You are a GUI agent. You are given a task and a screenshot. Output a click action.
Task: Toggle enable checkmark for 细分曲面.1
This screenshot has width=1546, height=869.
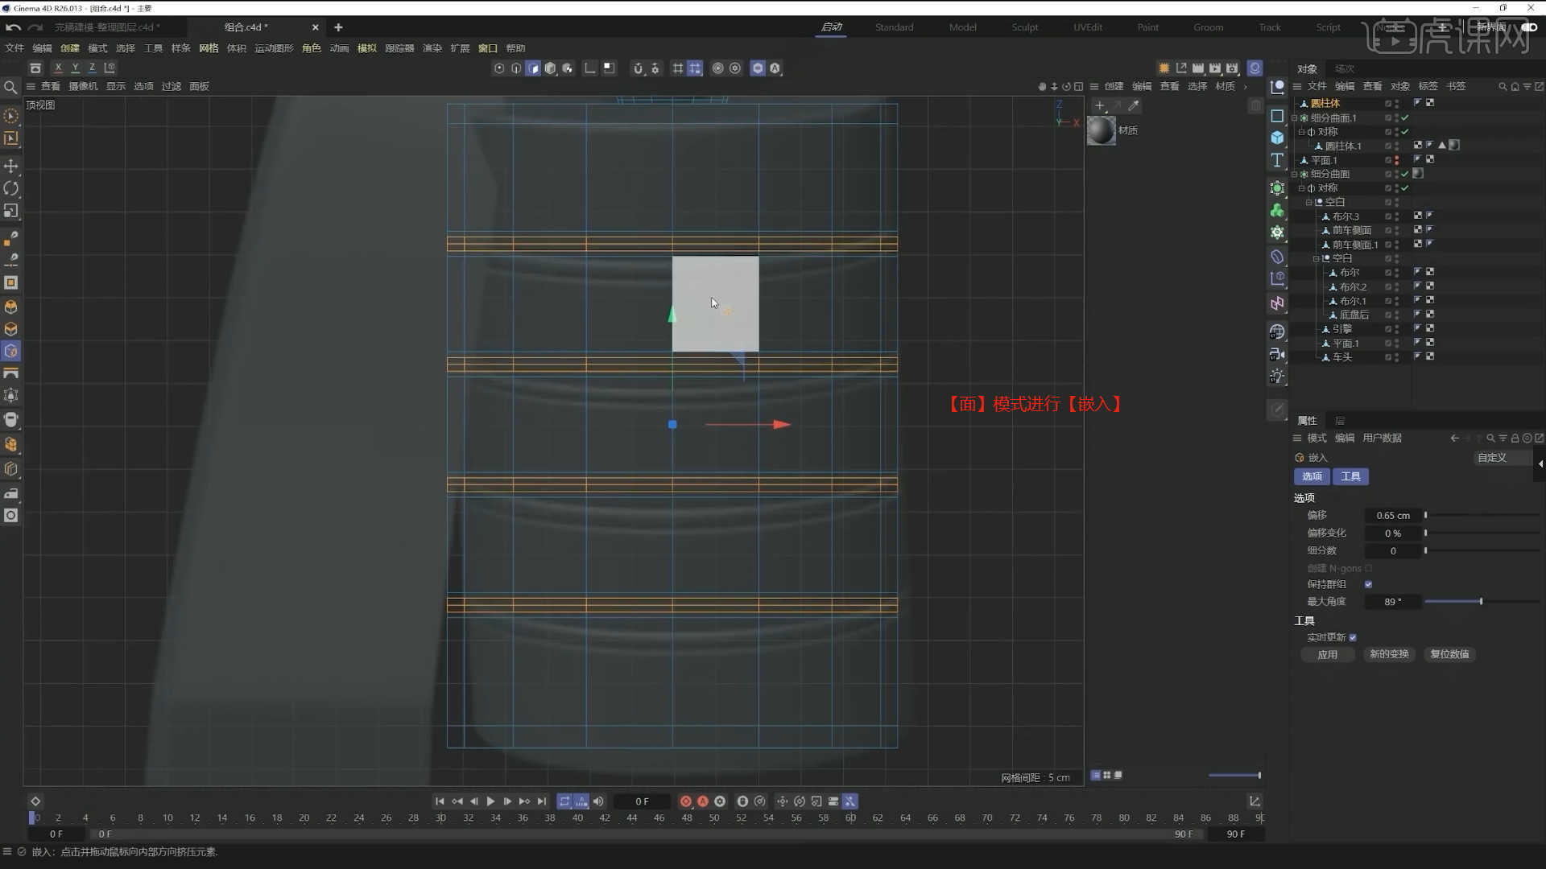click(1405, 117)
